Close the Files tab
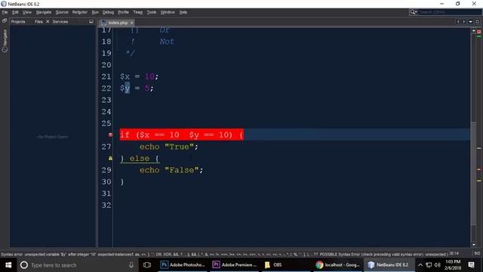Image resolution: width=483 pixels, height=272 pixels. [48, 22]
